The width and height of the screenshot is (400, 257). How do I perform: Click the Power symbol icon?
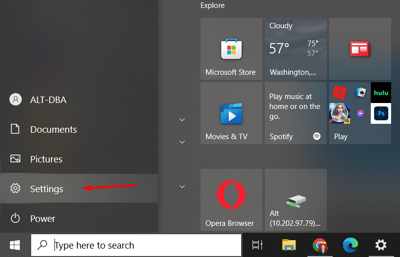(15, 218)
